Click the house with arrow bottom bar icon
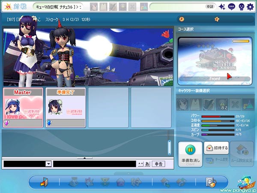Image resolution: width=257 pixels, height=193 pixels. pyautogui.click(x=165, y=182)
